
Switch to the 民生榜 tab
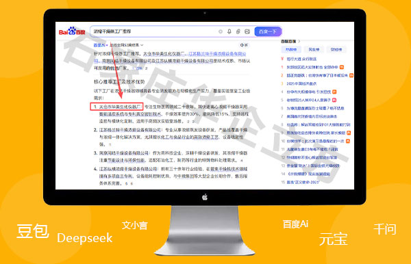pos(314,49)
